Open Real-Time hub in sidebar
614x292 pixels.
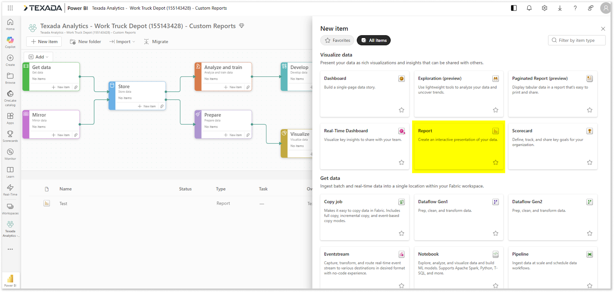(10, 188)
